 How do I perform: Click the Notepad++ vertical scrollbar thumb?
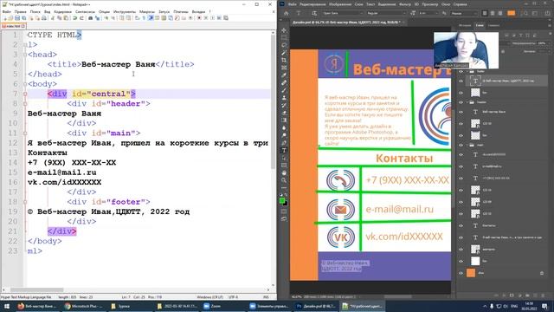coord(273,102)
